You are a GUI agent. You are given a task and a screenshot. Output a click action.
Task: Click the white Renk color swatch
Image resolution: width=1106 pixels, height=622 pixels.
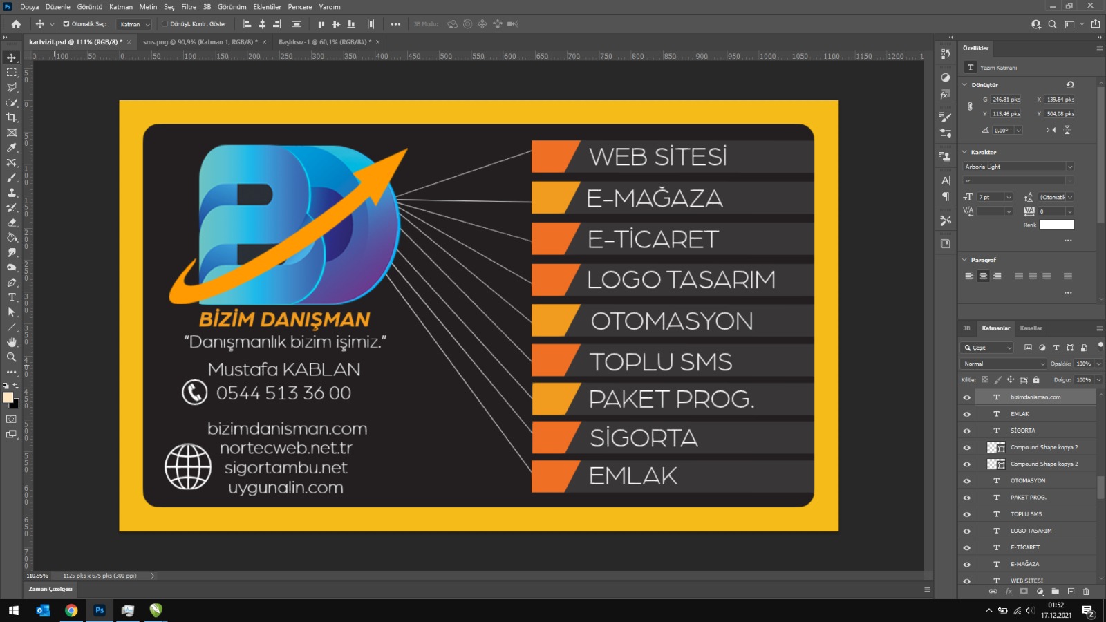click(1057, 225)
